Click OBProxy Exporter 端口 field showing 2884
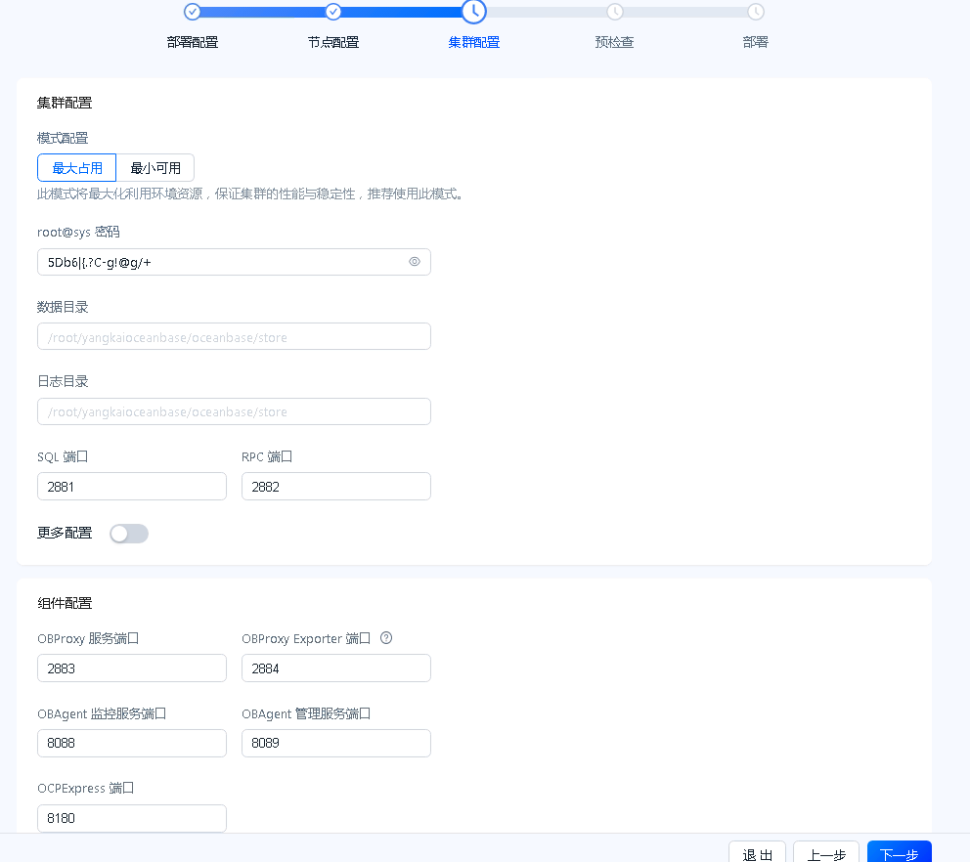This screenshot has width=970, height=862. [x=336, y=668]
